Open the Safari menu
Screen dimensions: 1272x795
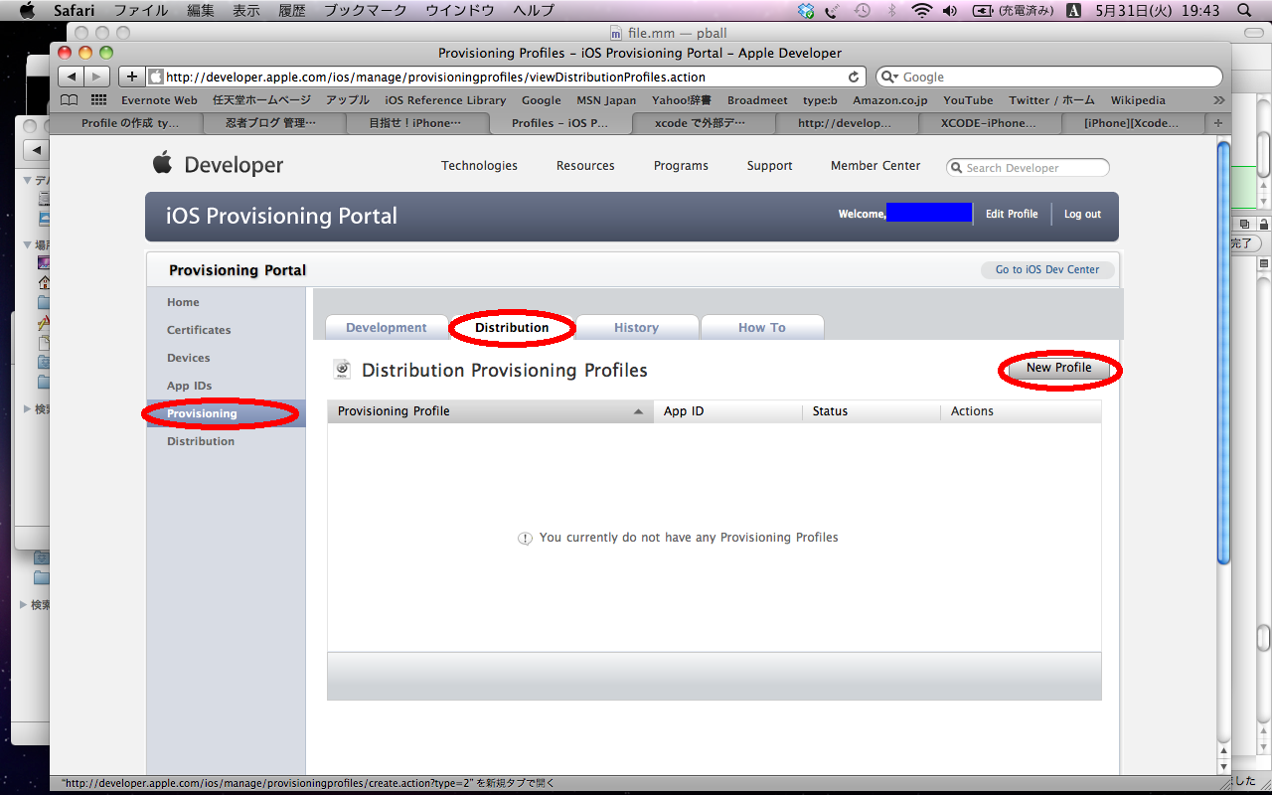(x=74, y=11)
